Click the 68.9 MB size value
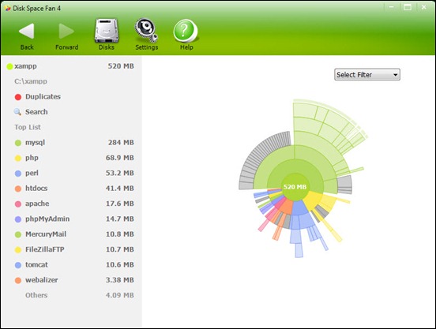The height and width of the screenshot is (329, 436). tap(119, 158)
